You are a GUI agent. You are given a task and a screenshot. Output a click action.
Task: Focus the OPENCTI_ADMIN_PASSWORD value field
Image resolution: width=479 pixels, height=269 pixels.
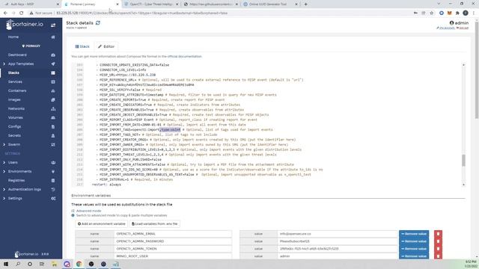coord(338,241)
